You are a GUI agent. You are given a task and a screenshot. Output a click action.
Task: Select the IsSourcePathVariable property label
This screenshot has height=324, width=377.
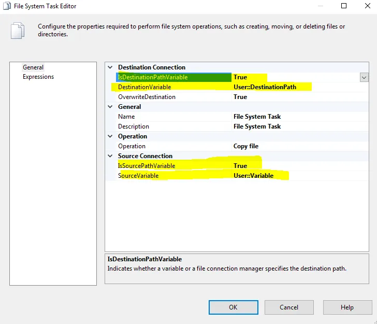pos(147,166)
